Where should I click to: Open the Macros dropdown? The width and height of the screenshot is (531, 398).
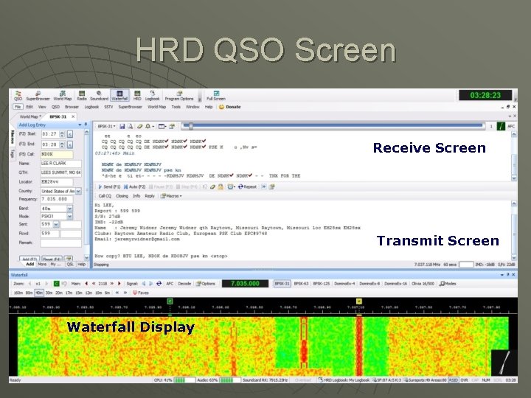pyautogui.click(x=171, y=196)
